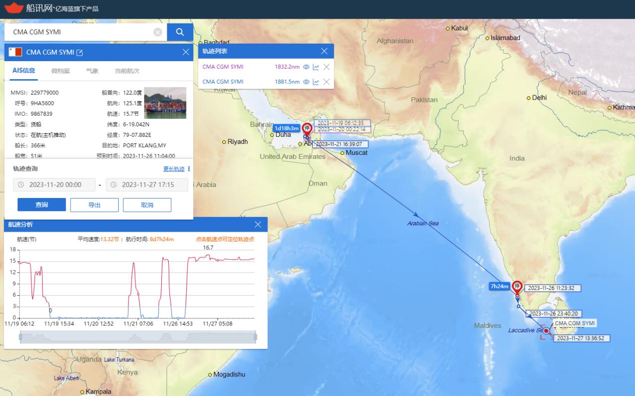Close the 轨迹列表 panel
This screenshot has width=635, height=396.
(324, 51)
